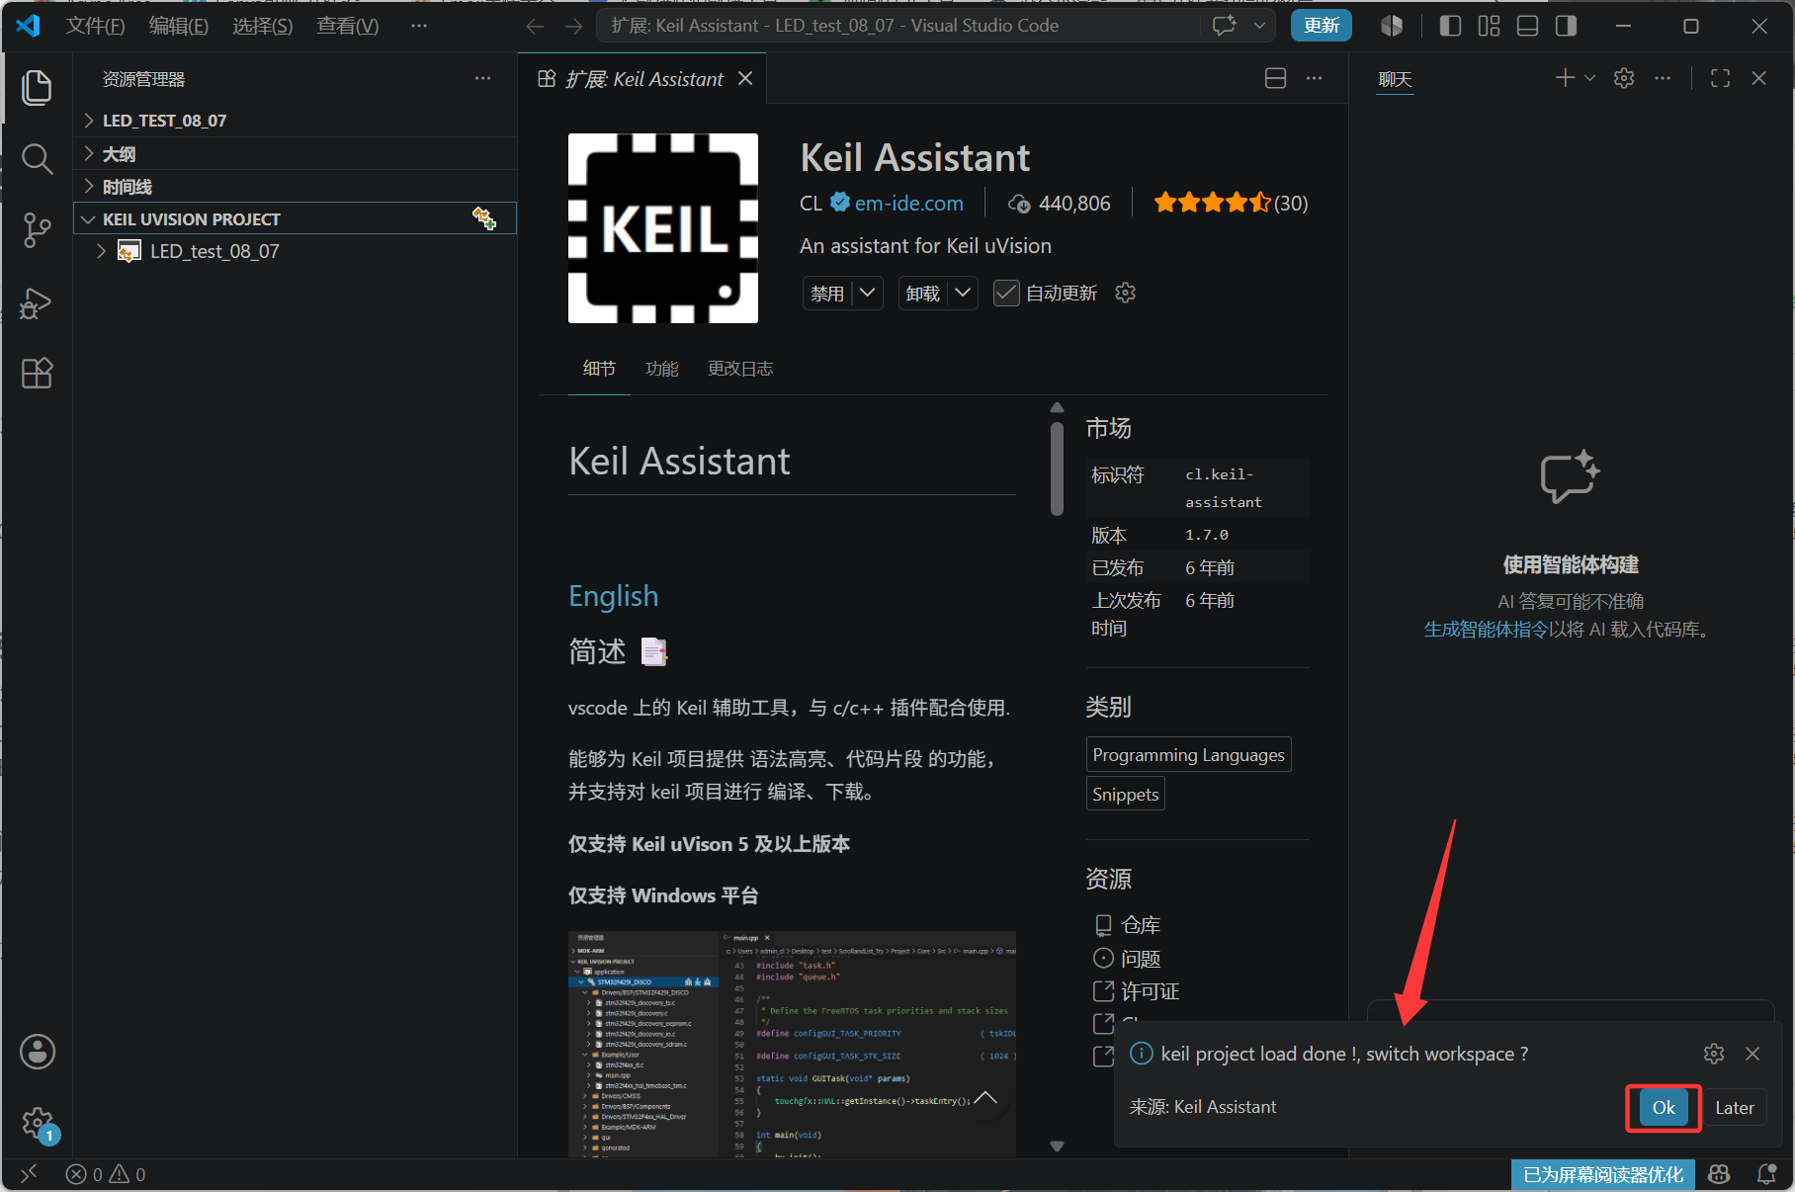Show more menu bar items
1795x1192 pixels.
(x=419, y=26)
